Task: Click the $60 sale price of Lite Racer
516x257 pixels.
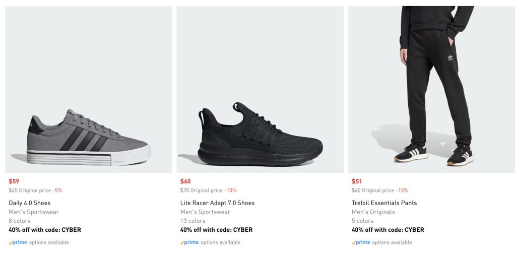Action: [x=185, y=181]
